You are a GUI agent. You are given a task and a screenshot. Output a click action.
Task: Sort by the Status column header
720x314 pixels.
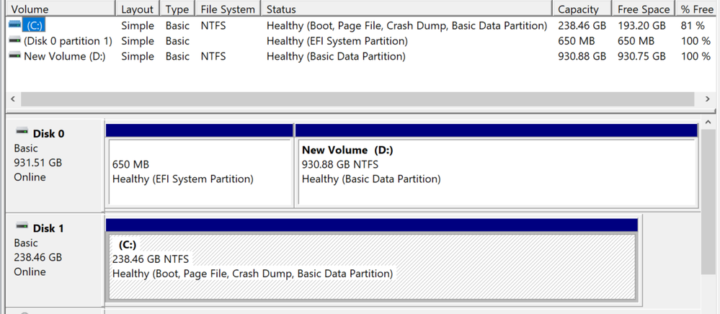point(406,9)
